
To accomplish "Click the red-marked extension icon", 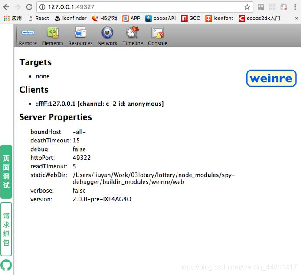I will 284,7.
